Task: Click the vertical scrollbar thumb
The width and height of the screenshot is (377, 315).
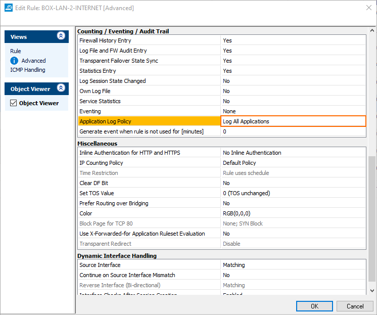Action: click(x=372, y=219)
